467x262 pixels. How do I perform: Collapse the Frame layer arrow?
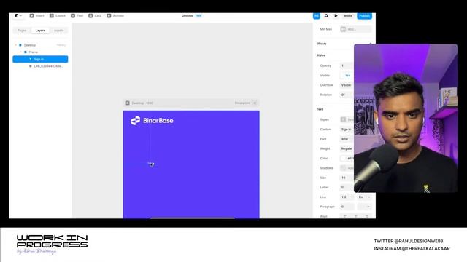coord(20,52)
